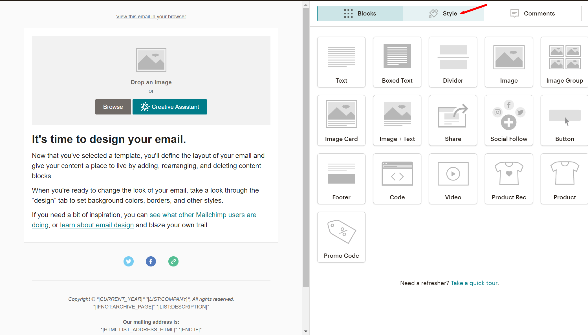Click the scrollbar down arrow

coord(306,331)
